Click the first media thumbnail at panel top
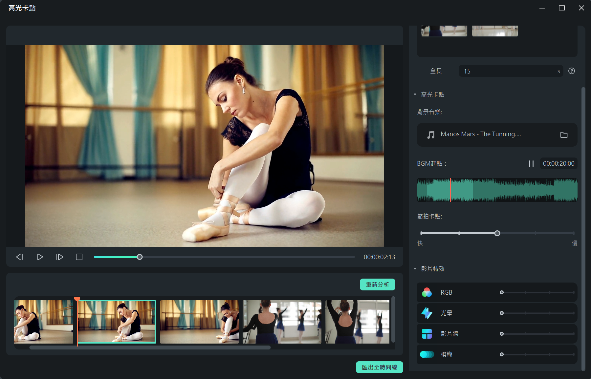The height and width of the screenshot is (379, 591). [444, 31]
